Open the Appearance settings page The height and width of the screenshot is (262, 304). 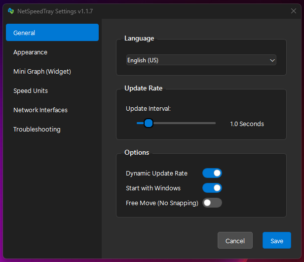[x=52, y=52]
